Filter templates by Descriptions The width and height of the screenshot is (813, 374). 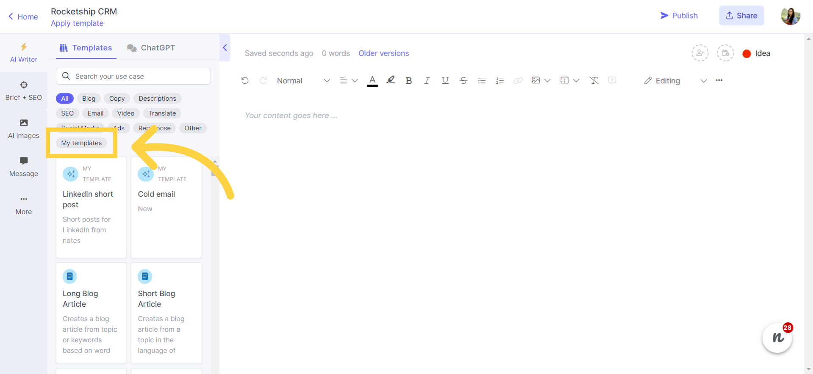click(157, 99)
